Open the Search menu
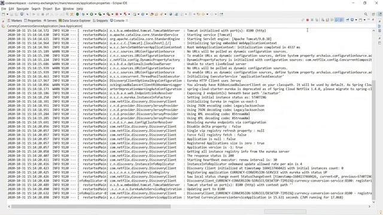Image resolution: width=383 pixels, height=215 pixels. pyautogui.click(x=36, y=9)
